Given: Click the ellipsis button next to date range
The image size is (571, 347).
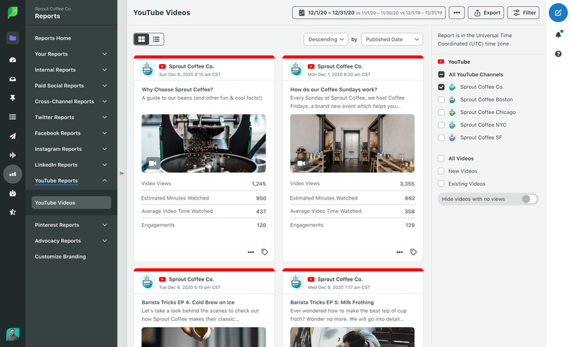Looking at the screenshot, I should tap(457, 13).
